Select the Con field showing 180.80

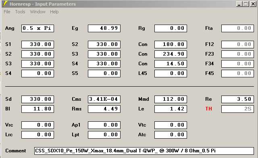point(171,44)
